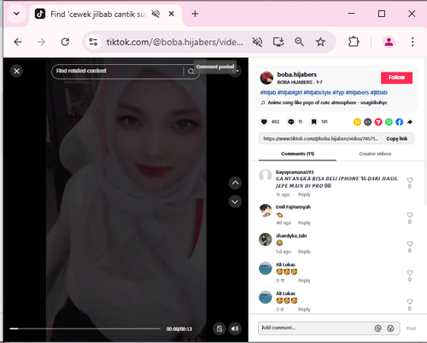Expand more share options arrow
This screenshot has width=427, height=343.
point(410,122)
